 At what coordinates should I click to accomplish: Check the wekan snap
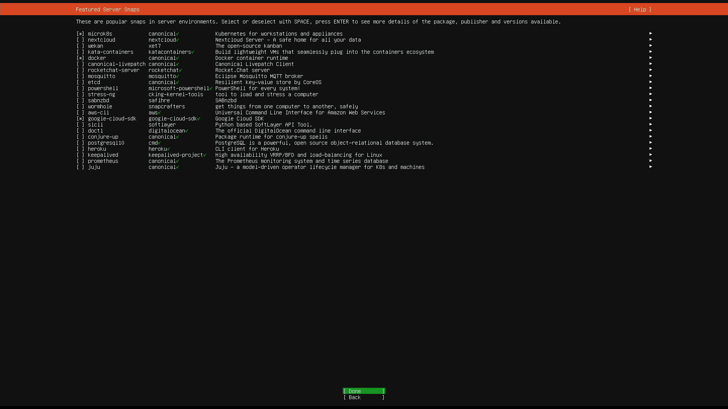(80, 46)
